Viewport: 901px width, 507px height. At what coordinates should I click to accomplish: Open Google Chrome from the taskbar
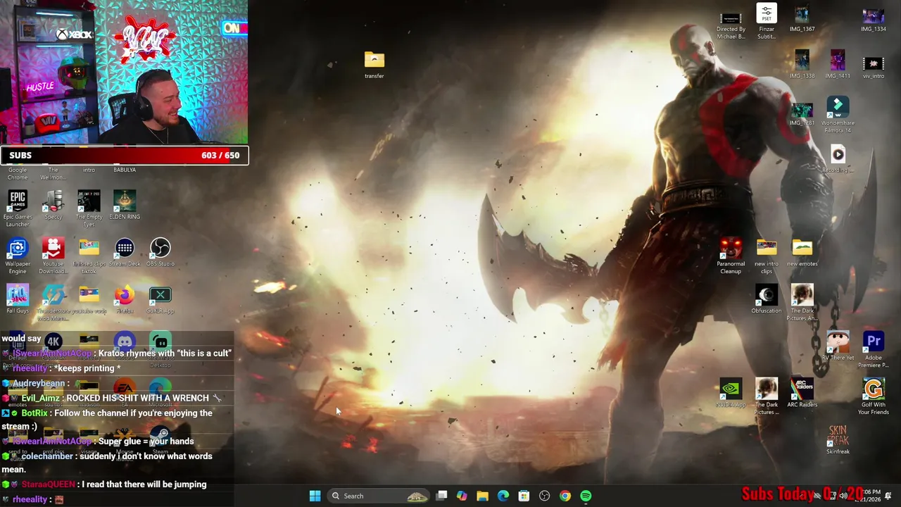pyautogui.click(x=565, y=496)
